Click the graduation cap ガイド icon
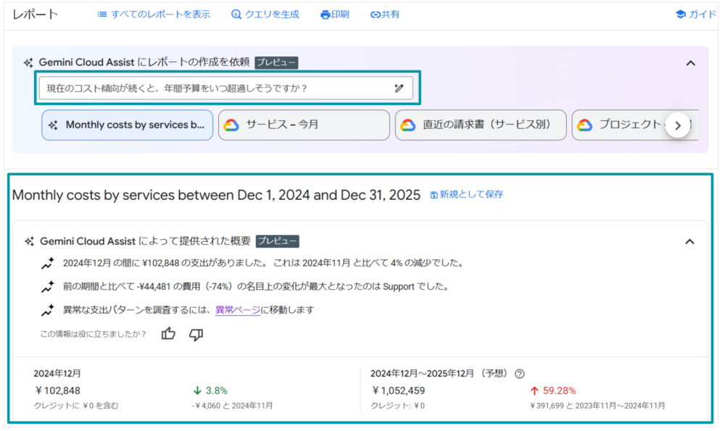Viewport: 725px width, 431px height. point(680,14)
